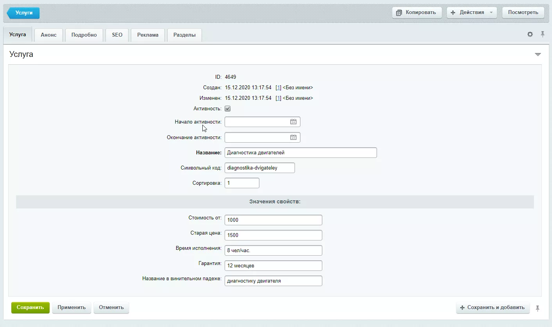Click the Время исполнения field
552x327 pixels.
273,250
